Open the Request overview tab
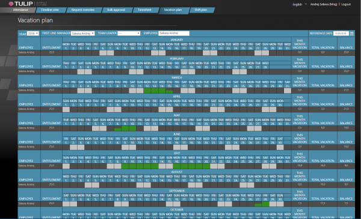Image resolution: width=361 pixels, height=219 pixels. [x=83, y=10]
